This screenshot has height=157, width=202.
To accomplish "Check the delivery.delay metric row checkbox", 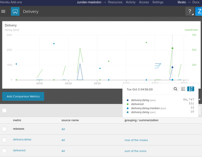I will (x=4, y=140).
